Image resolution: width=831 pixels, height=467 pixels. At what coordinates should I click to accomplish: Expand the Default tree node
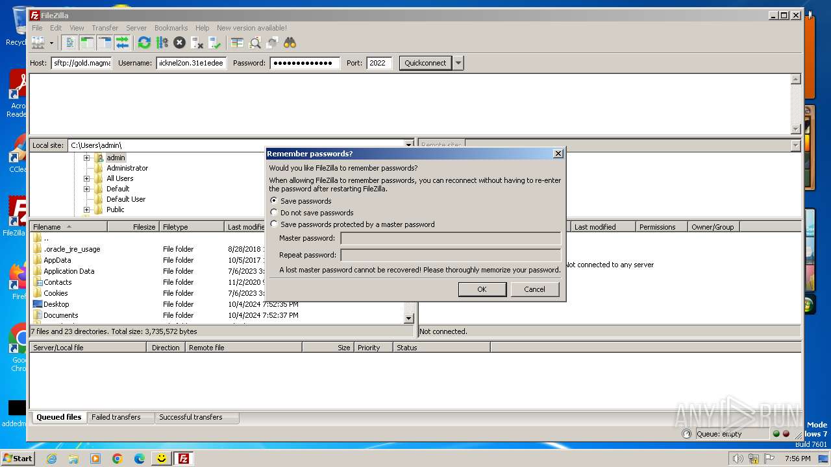86,189
